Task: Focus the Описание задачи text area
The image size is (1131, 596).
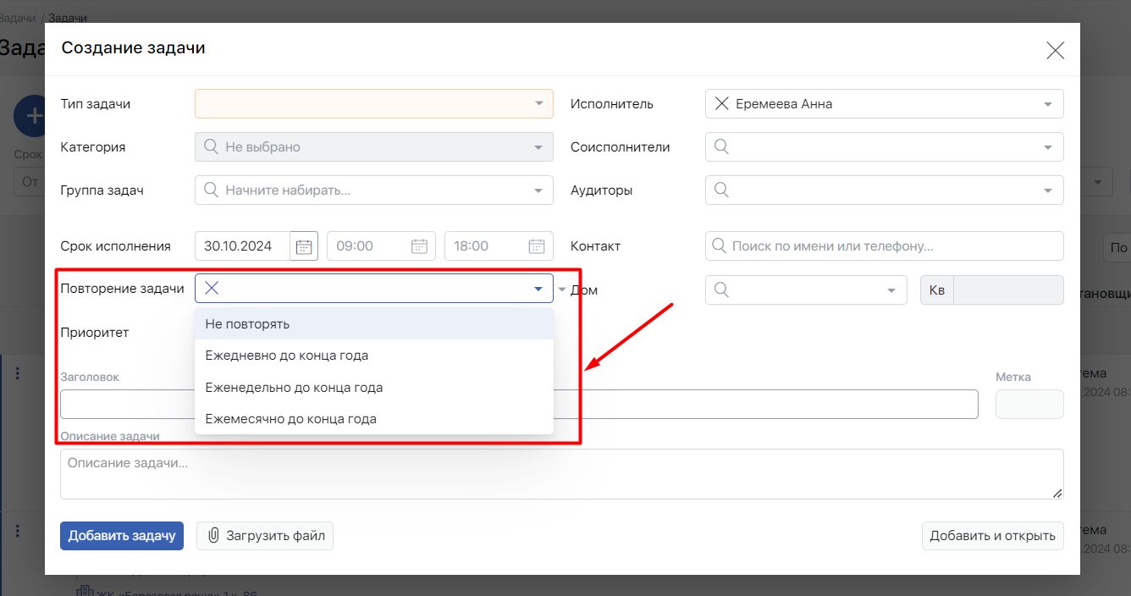Action: pyautogui.click(x=561, y=473)
